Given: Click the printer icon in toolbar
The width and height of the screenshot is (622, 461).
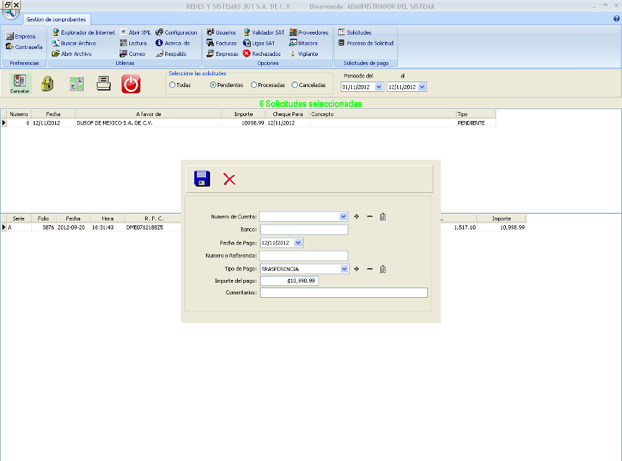Looking at the screenshot, I should click(x=103, y=84).
